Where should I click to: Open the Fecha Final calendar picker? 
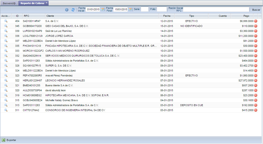(x=130, y=10)
